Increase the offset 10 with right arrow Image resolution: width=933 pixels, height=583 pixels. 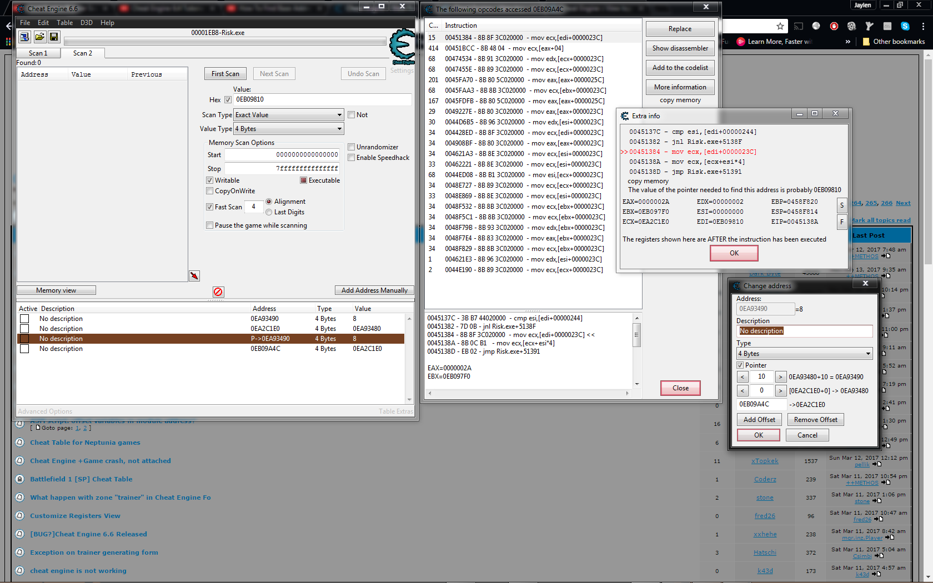pyautogui.click(x=781, y=377)
